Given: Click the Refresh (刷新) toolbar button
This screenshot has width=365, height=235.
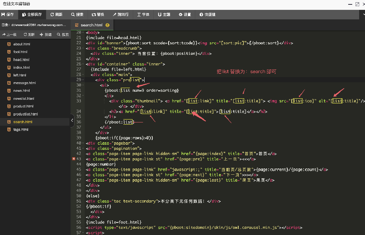Looking at the screenshot, I should (57, 15).
